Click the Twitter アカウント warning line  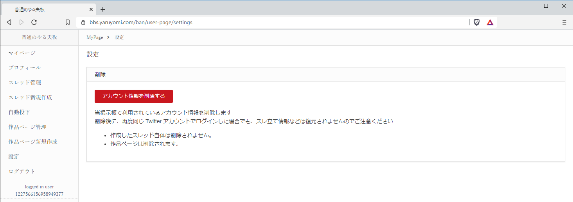pyautogui.click(x=244, y=121)
